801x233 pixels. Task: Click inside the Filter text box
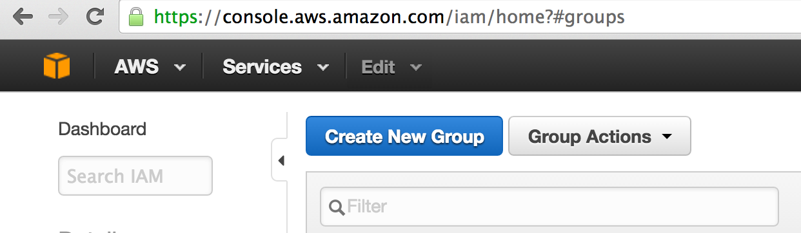[x=549, y=207]
